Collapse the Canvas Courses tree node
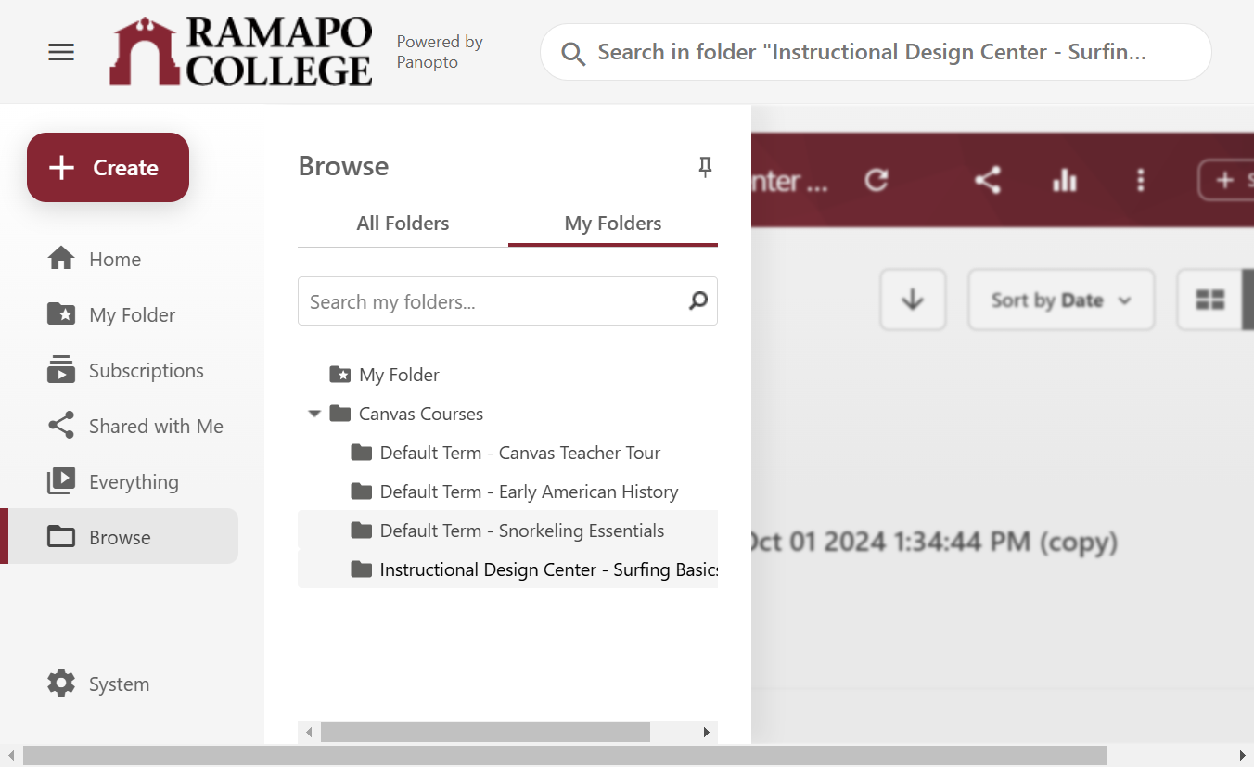Screen dimensions: 1254x767 (313, 414)
